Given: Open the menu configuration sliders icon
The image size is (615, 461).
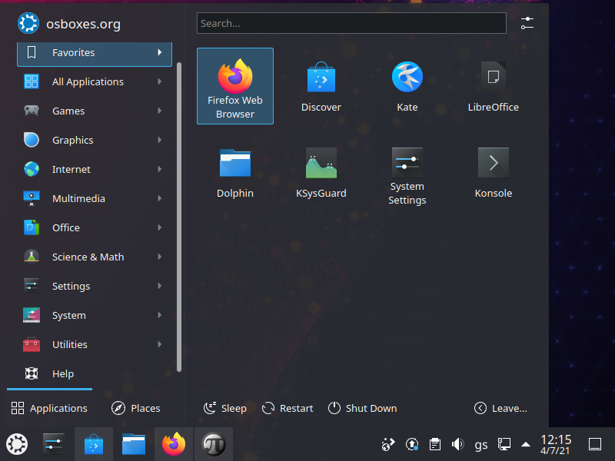Looking at the screenshot, I should click(x=527, y=23).
